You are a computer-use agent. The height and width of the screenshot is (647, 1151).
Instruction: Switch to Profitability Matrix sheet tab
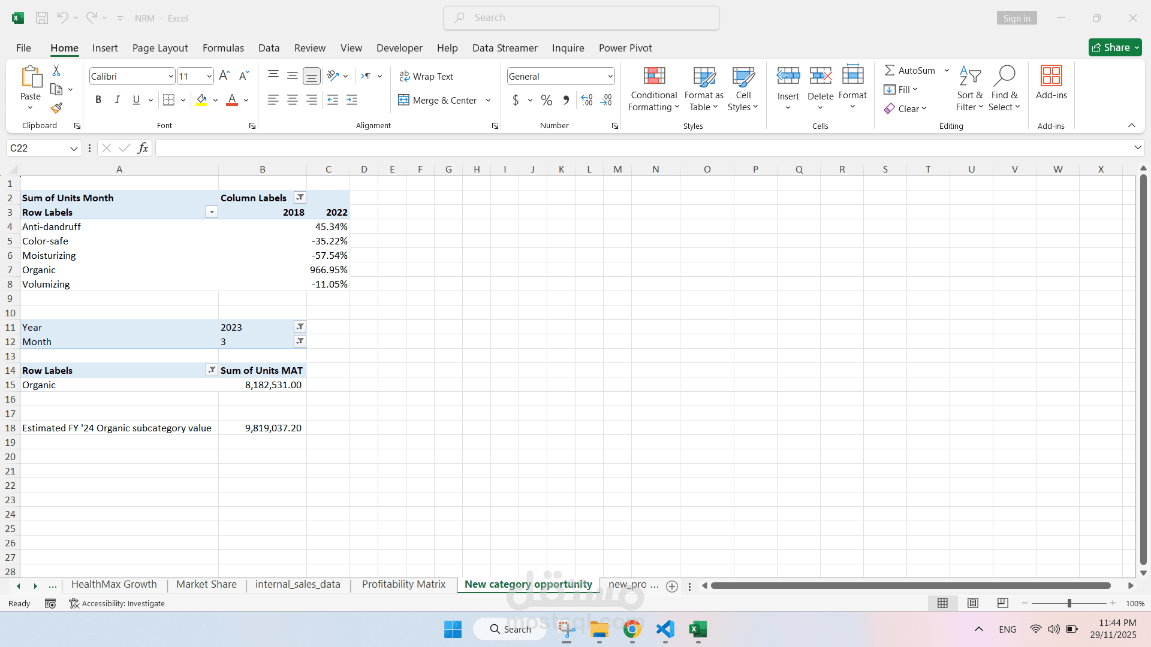[x=403, y=584]
